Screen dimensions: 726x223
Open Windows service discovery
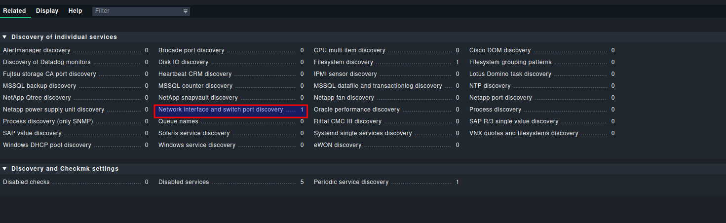[196, 145]
